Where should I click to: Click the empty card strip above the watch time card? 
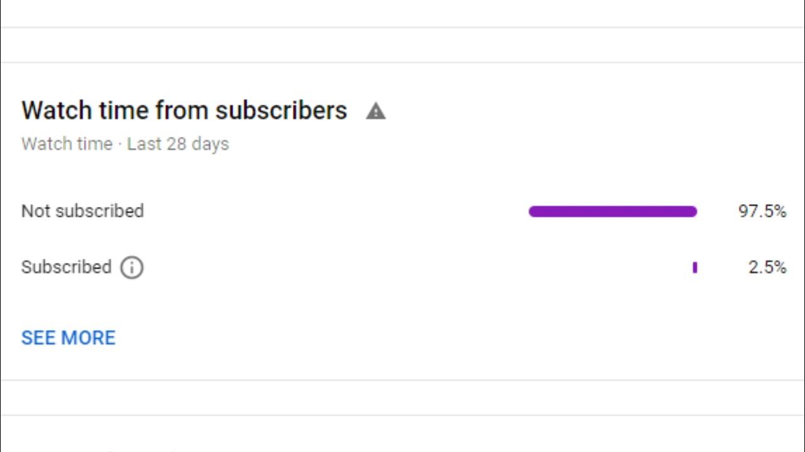(402, 45)
